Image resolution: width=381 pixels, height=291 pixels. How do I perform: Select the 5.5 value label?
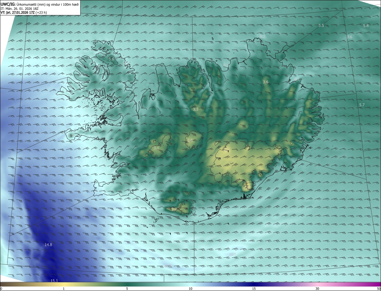pyautogui.click(x=321, y=26)
